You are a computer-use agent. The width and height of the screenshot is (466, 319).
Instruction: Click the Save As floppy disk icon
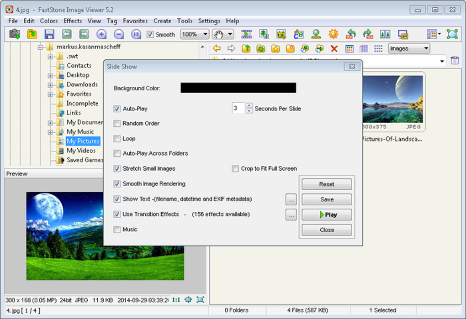49,34
